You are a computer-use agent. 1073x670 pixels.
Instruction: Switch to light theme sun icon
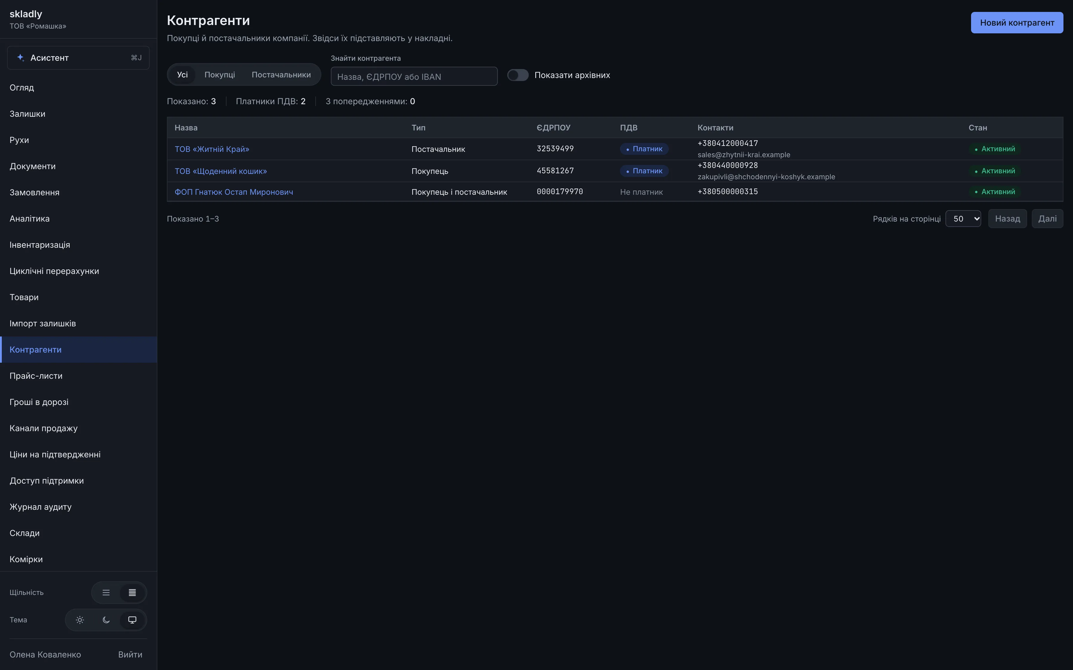click(x=80, y=620)
